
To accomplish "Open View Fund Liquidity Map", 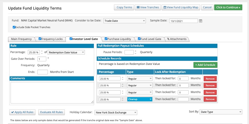I will coord(181,7).
